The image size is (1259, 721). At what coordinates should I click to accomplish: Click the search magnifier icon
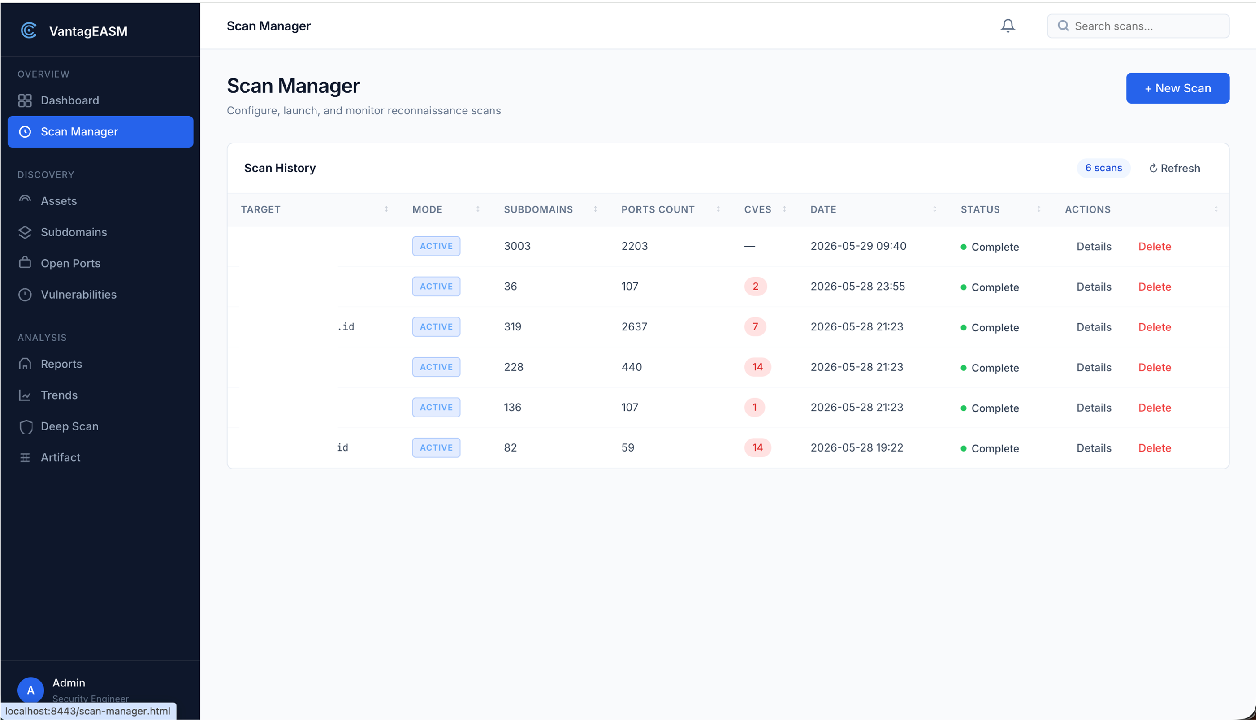(1063, 26)
